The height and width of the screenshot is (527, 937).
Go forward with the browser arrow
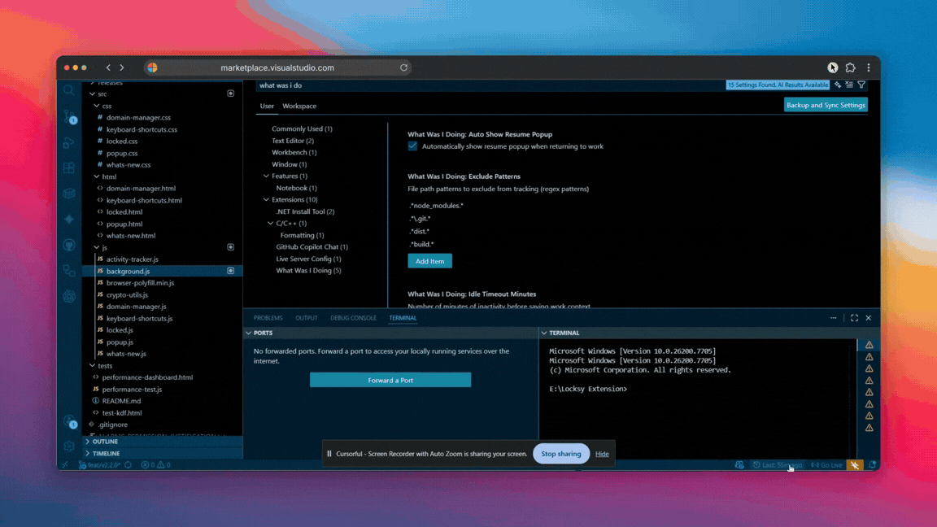click(x=122, y=68)
